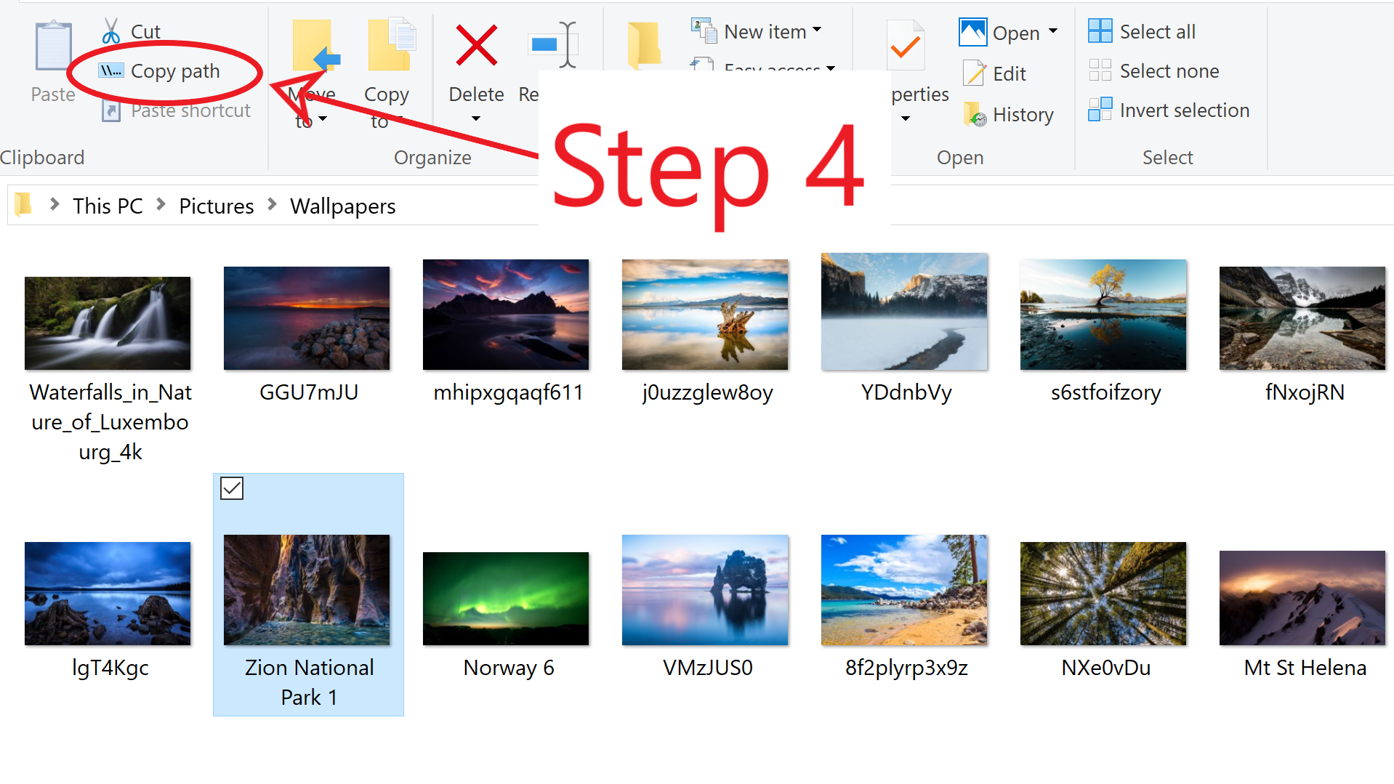The width and height of the screenshot is (1394, 784).
Task: Select the GGU7mJU image thumbnail
Action: [307, 318]
